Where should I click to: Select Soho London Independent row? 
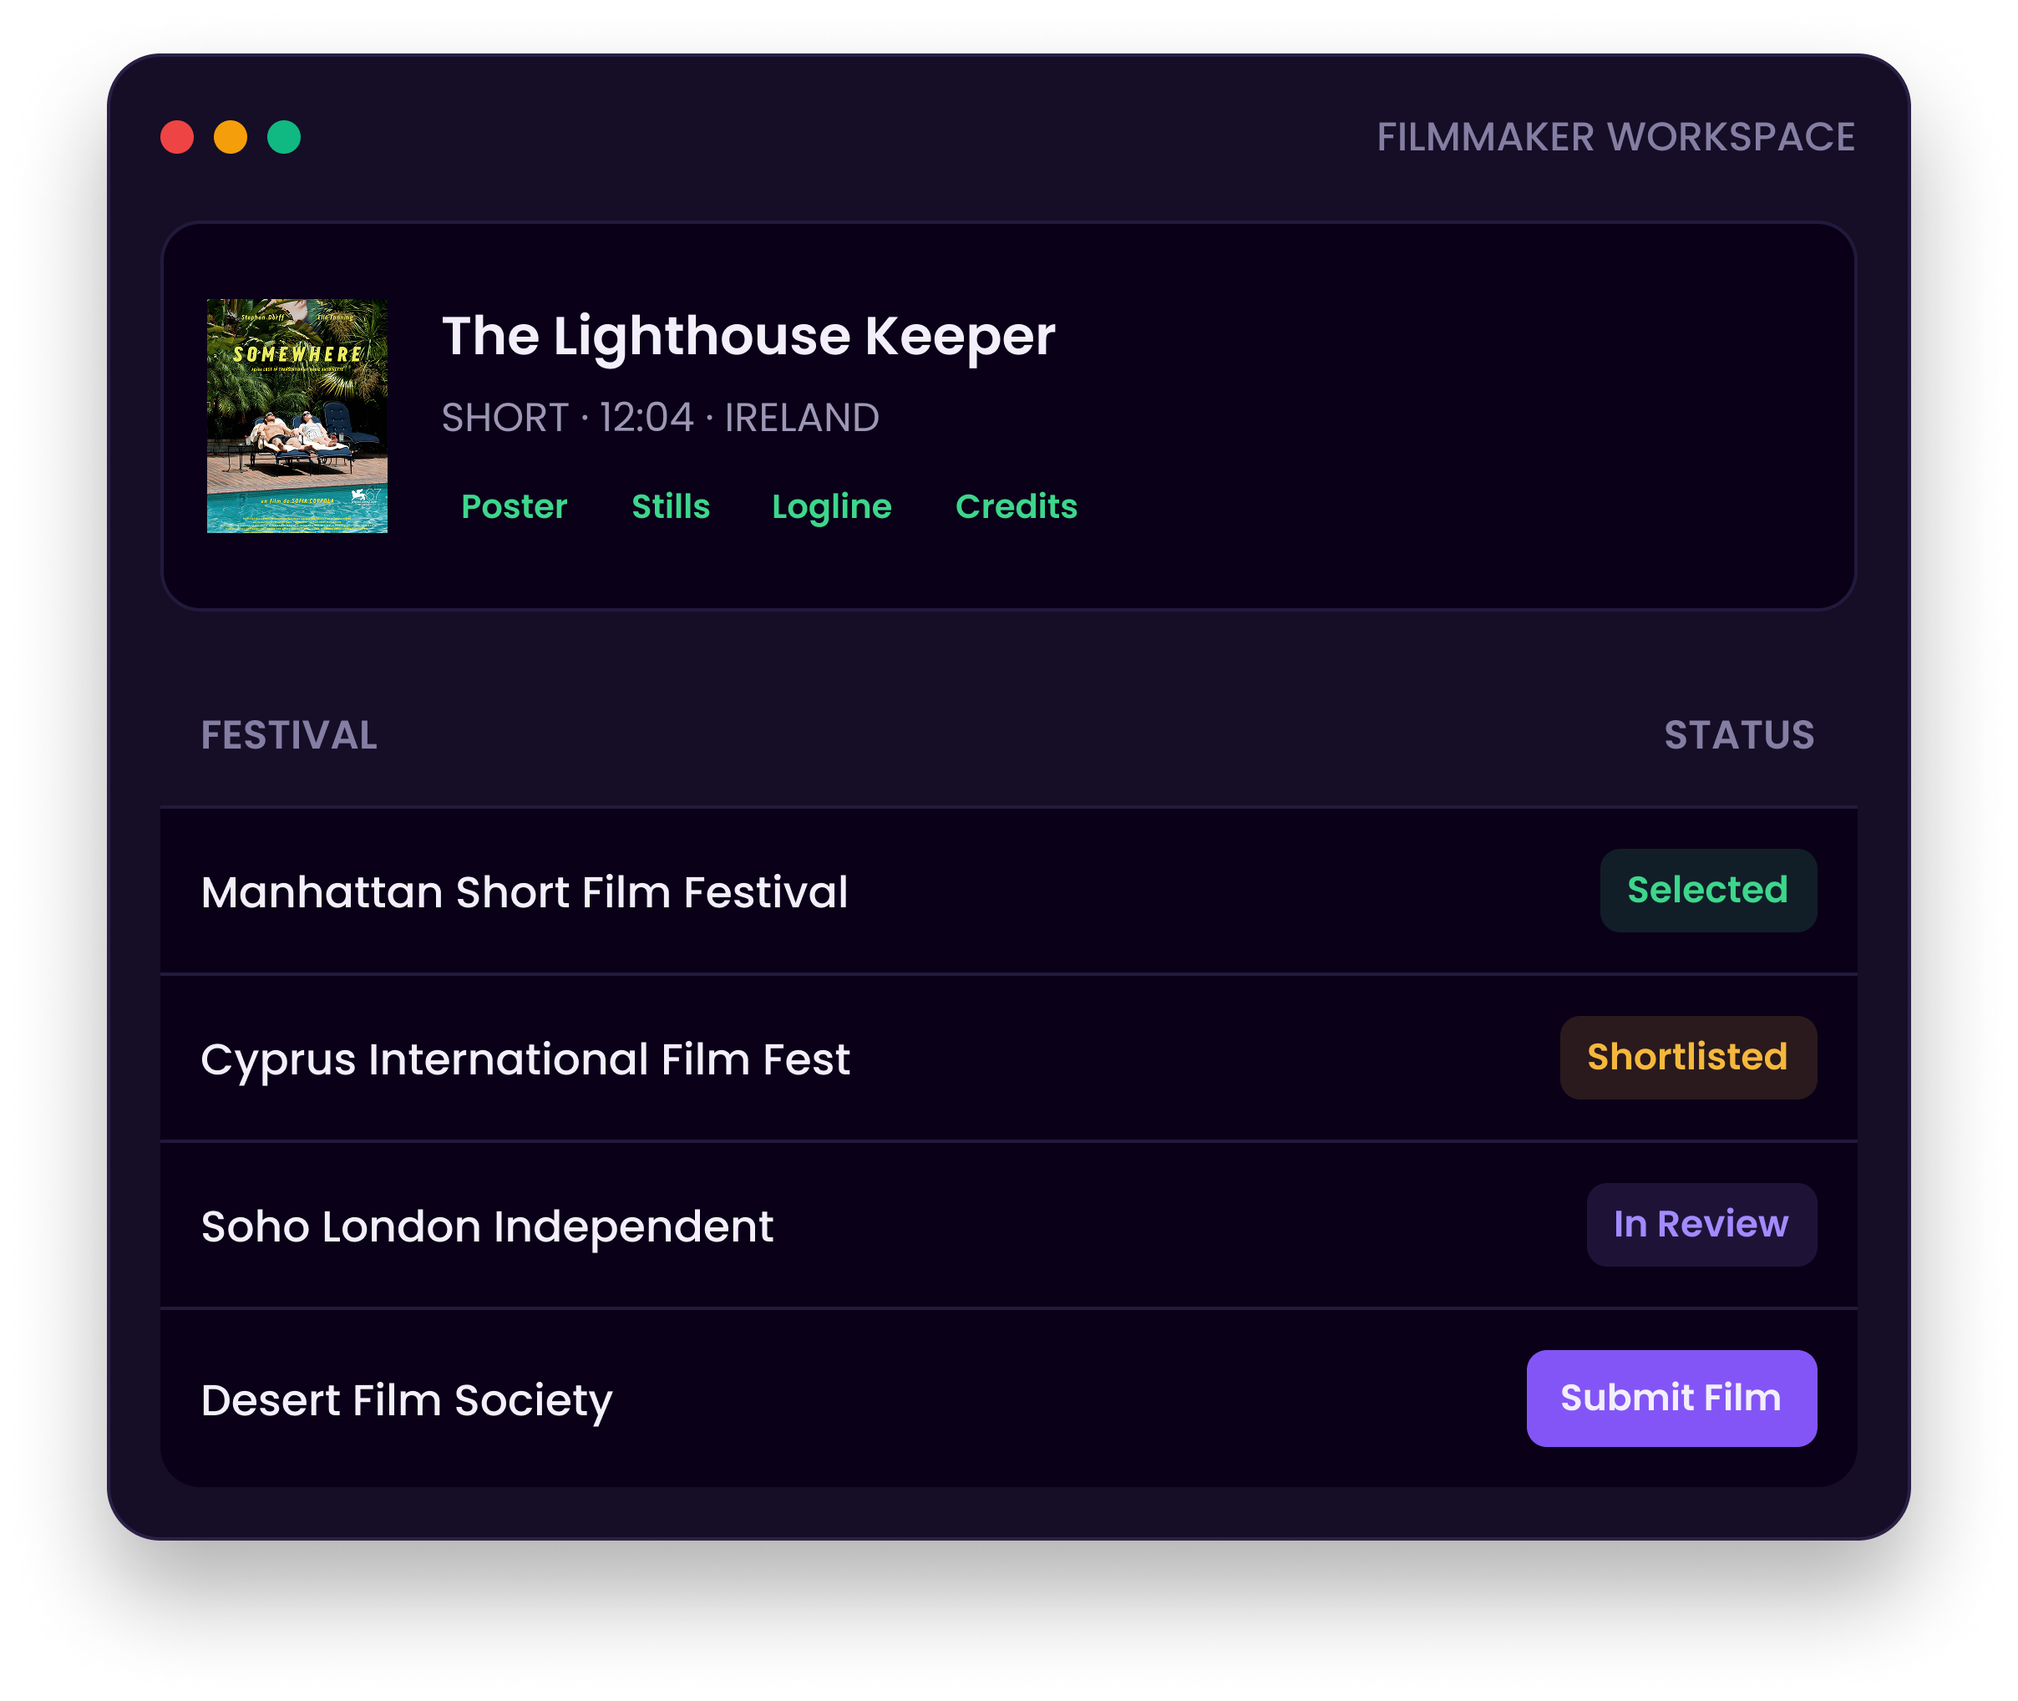click(1008, 1225)
